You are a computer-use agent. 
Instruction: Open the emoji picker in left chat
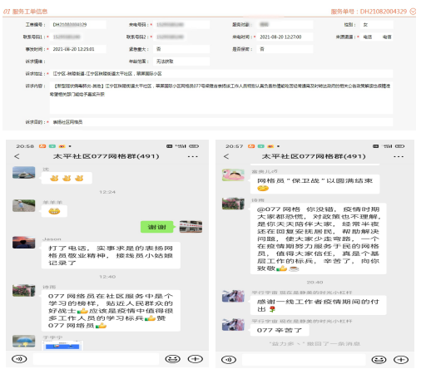(172, 359)
